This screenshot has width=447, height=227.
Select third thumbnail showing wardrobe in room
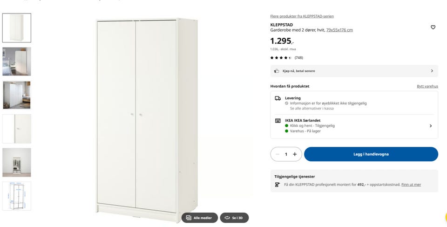17,95
